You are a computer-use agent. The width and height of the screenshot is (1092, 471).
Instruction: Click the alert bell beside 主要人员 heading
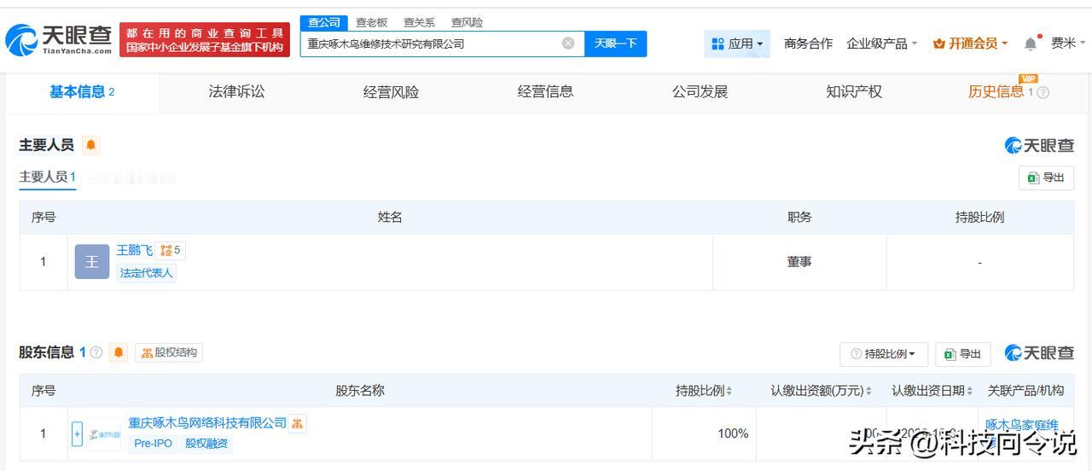pos(91,145)
